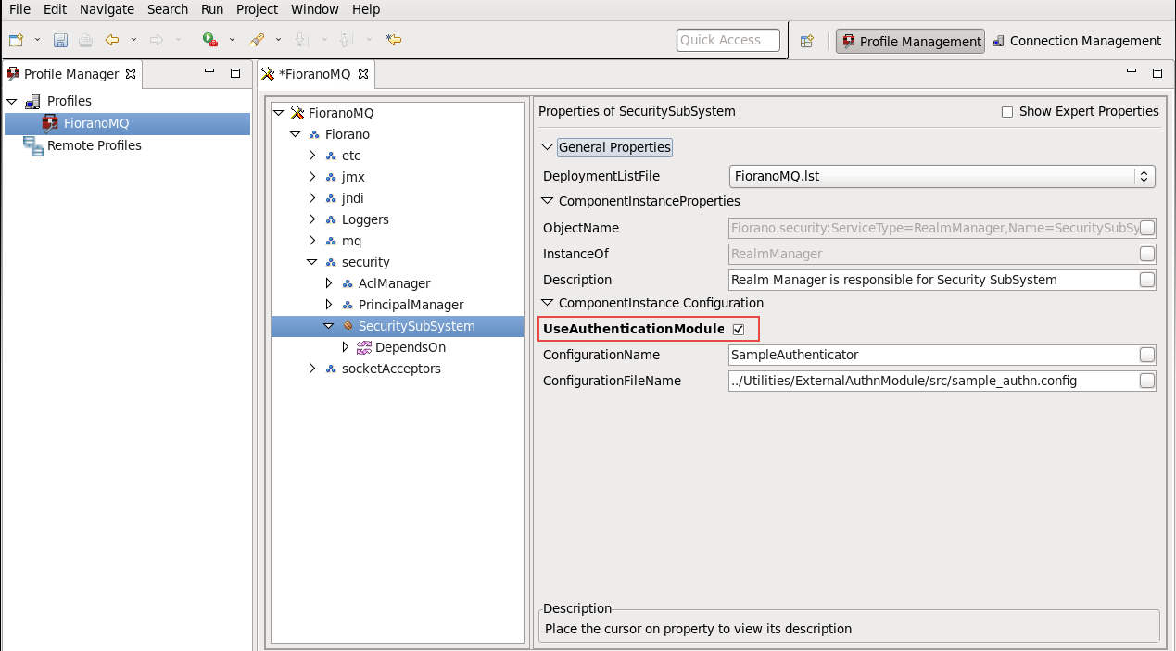Open dropdown arrow beside the pen tool icon

(278, 40)
